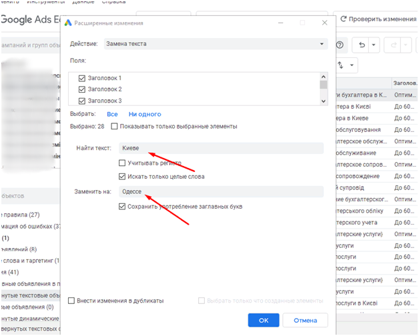Enable Учитывать регистр checkbox
Viewport: 419px width, 336px height.
point(122,163)
